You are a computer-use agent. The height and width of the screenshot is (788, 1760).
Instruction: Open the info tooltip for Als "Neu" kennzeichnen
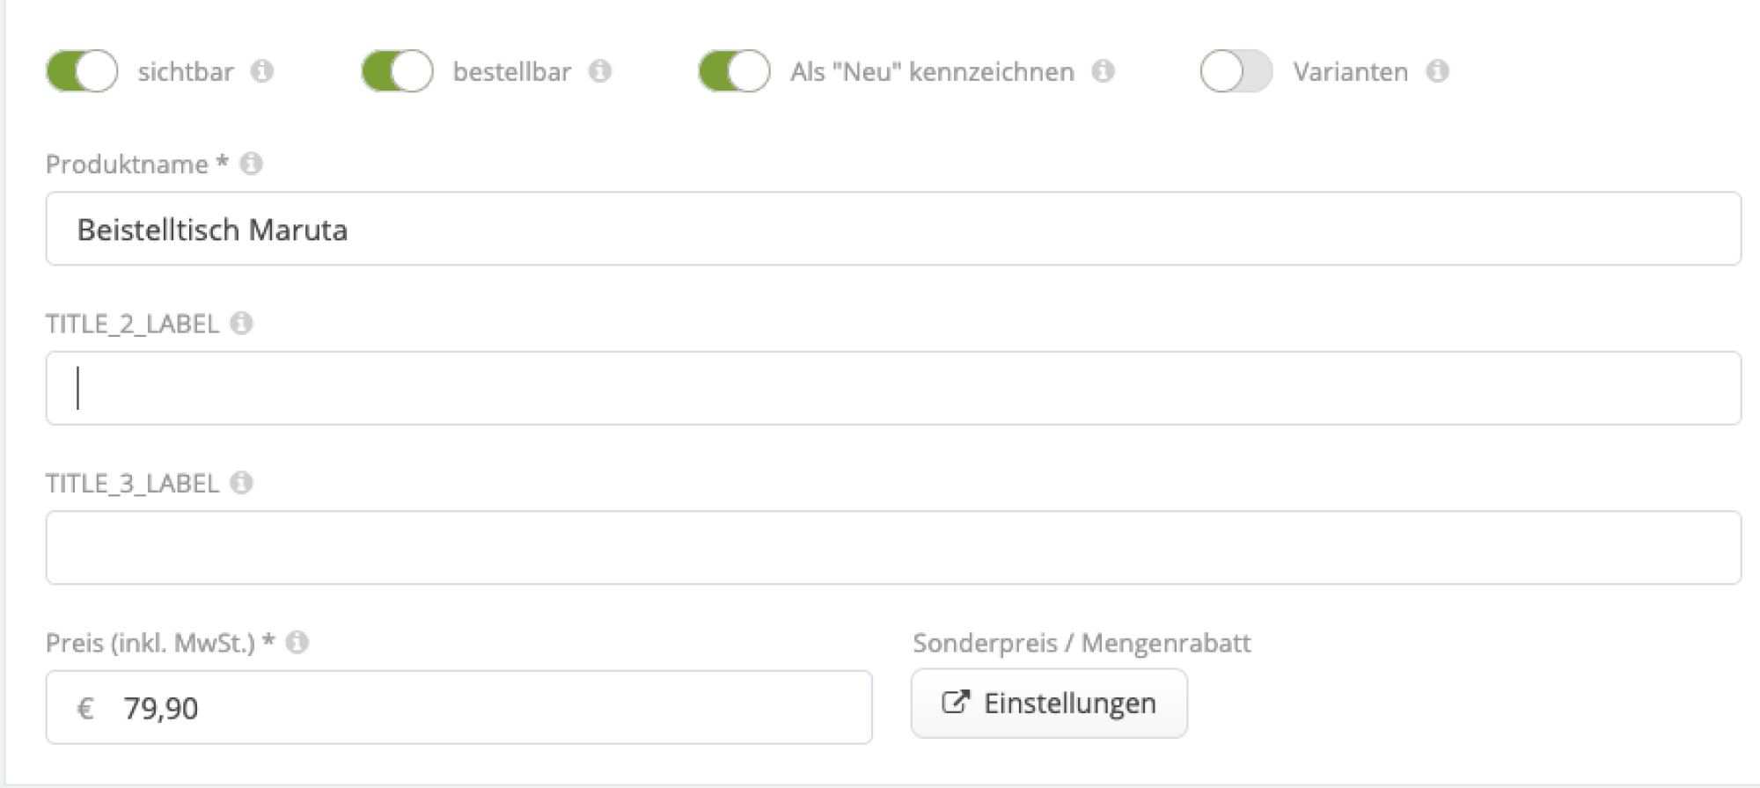coord(1103,72)
